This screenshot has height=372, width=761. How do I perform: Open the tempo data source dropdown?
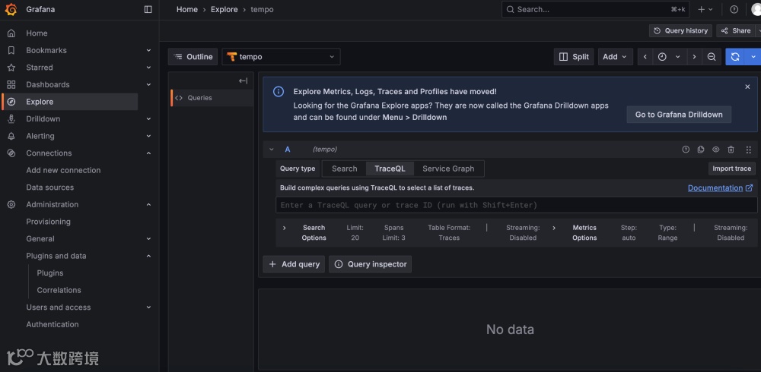[x=281, y=57]
